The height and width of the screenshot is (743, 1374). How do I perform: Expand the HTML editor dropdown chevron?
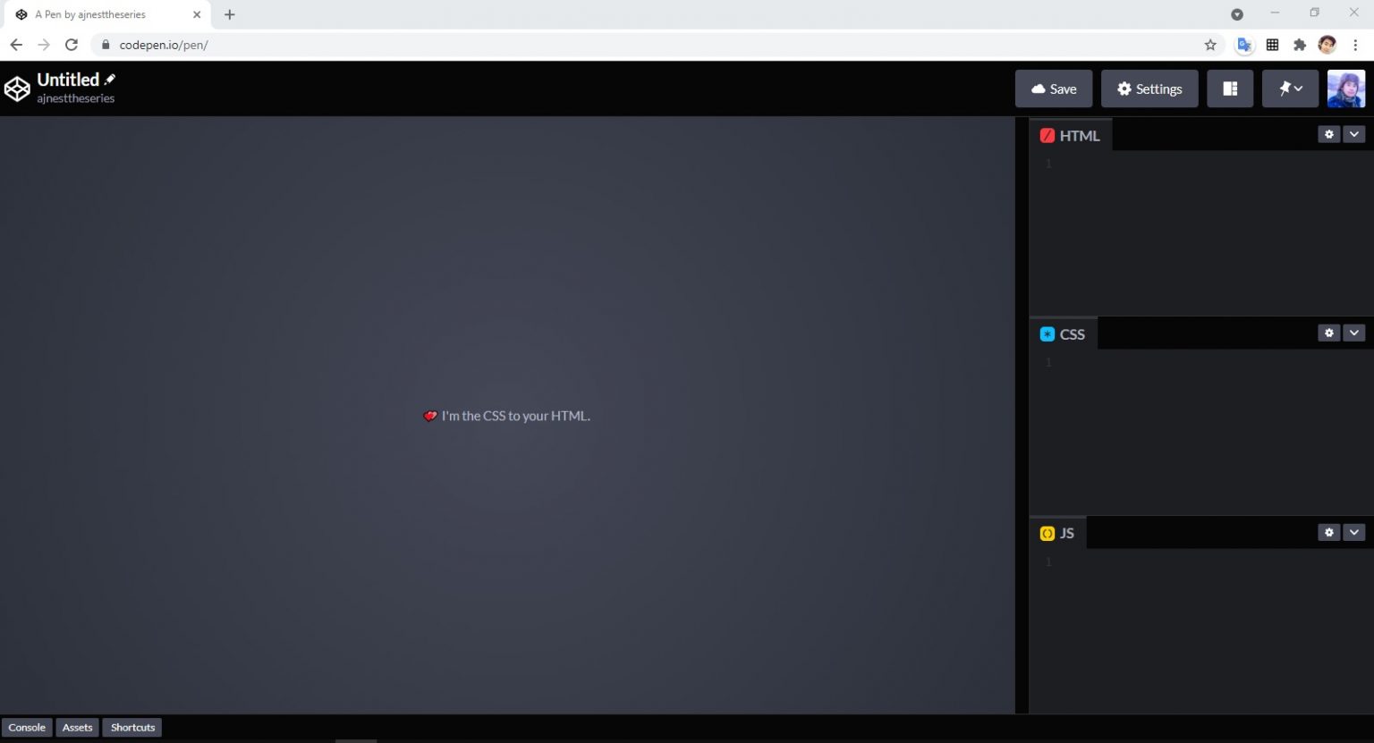coord(1353,134)
